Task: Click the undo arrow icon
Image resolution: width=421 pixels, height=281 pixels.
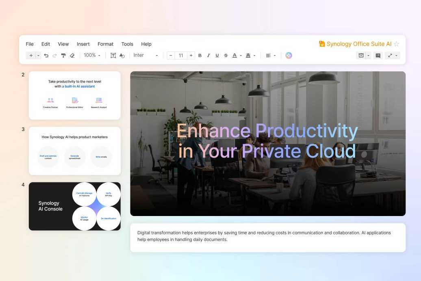Action: [46, 56]
